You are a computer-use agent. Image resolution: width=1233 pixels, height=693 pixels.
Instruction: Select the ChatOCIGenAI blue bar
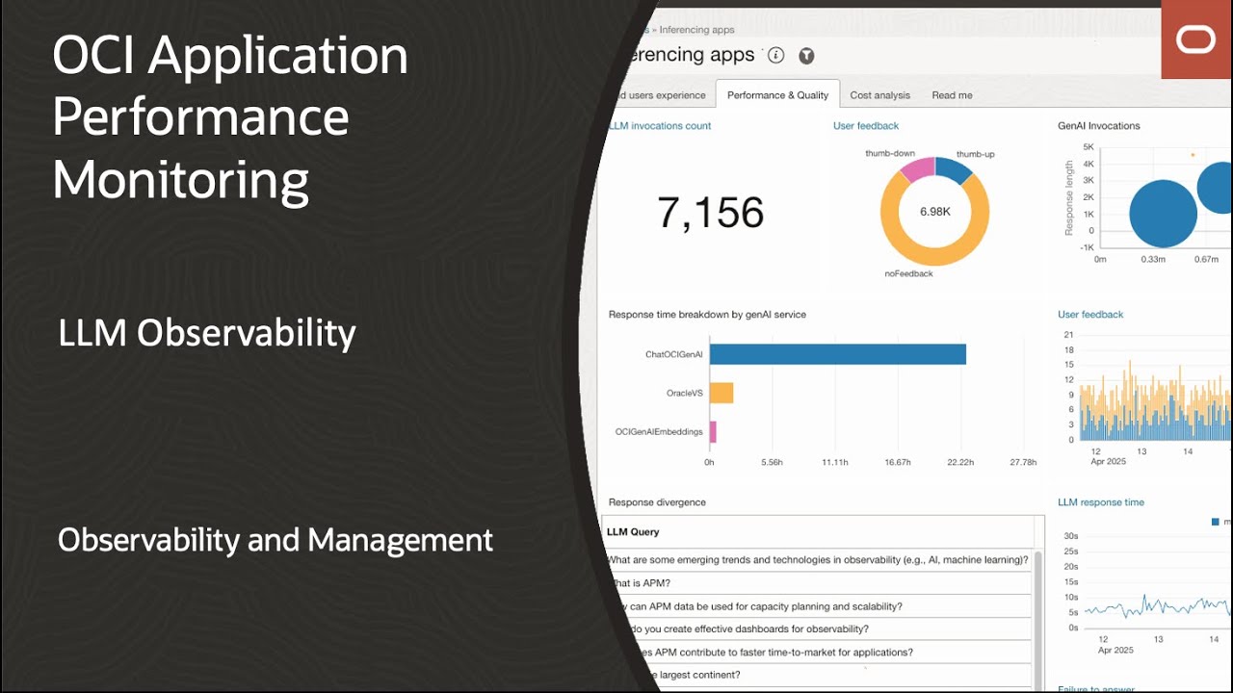tap(838, 354)
